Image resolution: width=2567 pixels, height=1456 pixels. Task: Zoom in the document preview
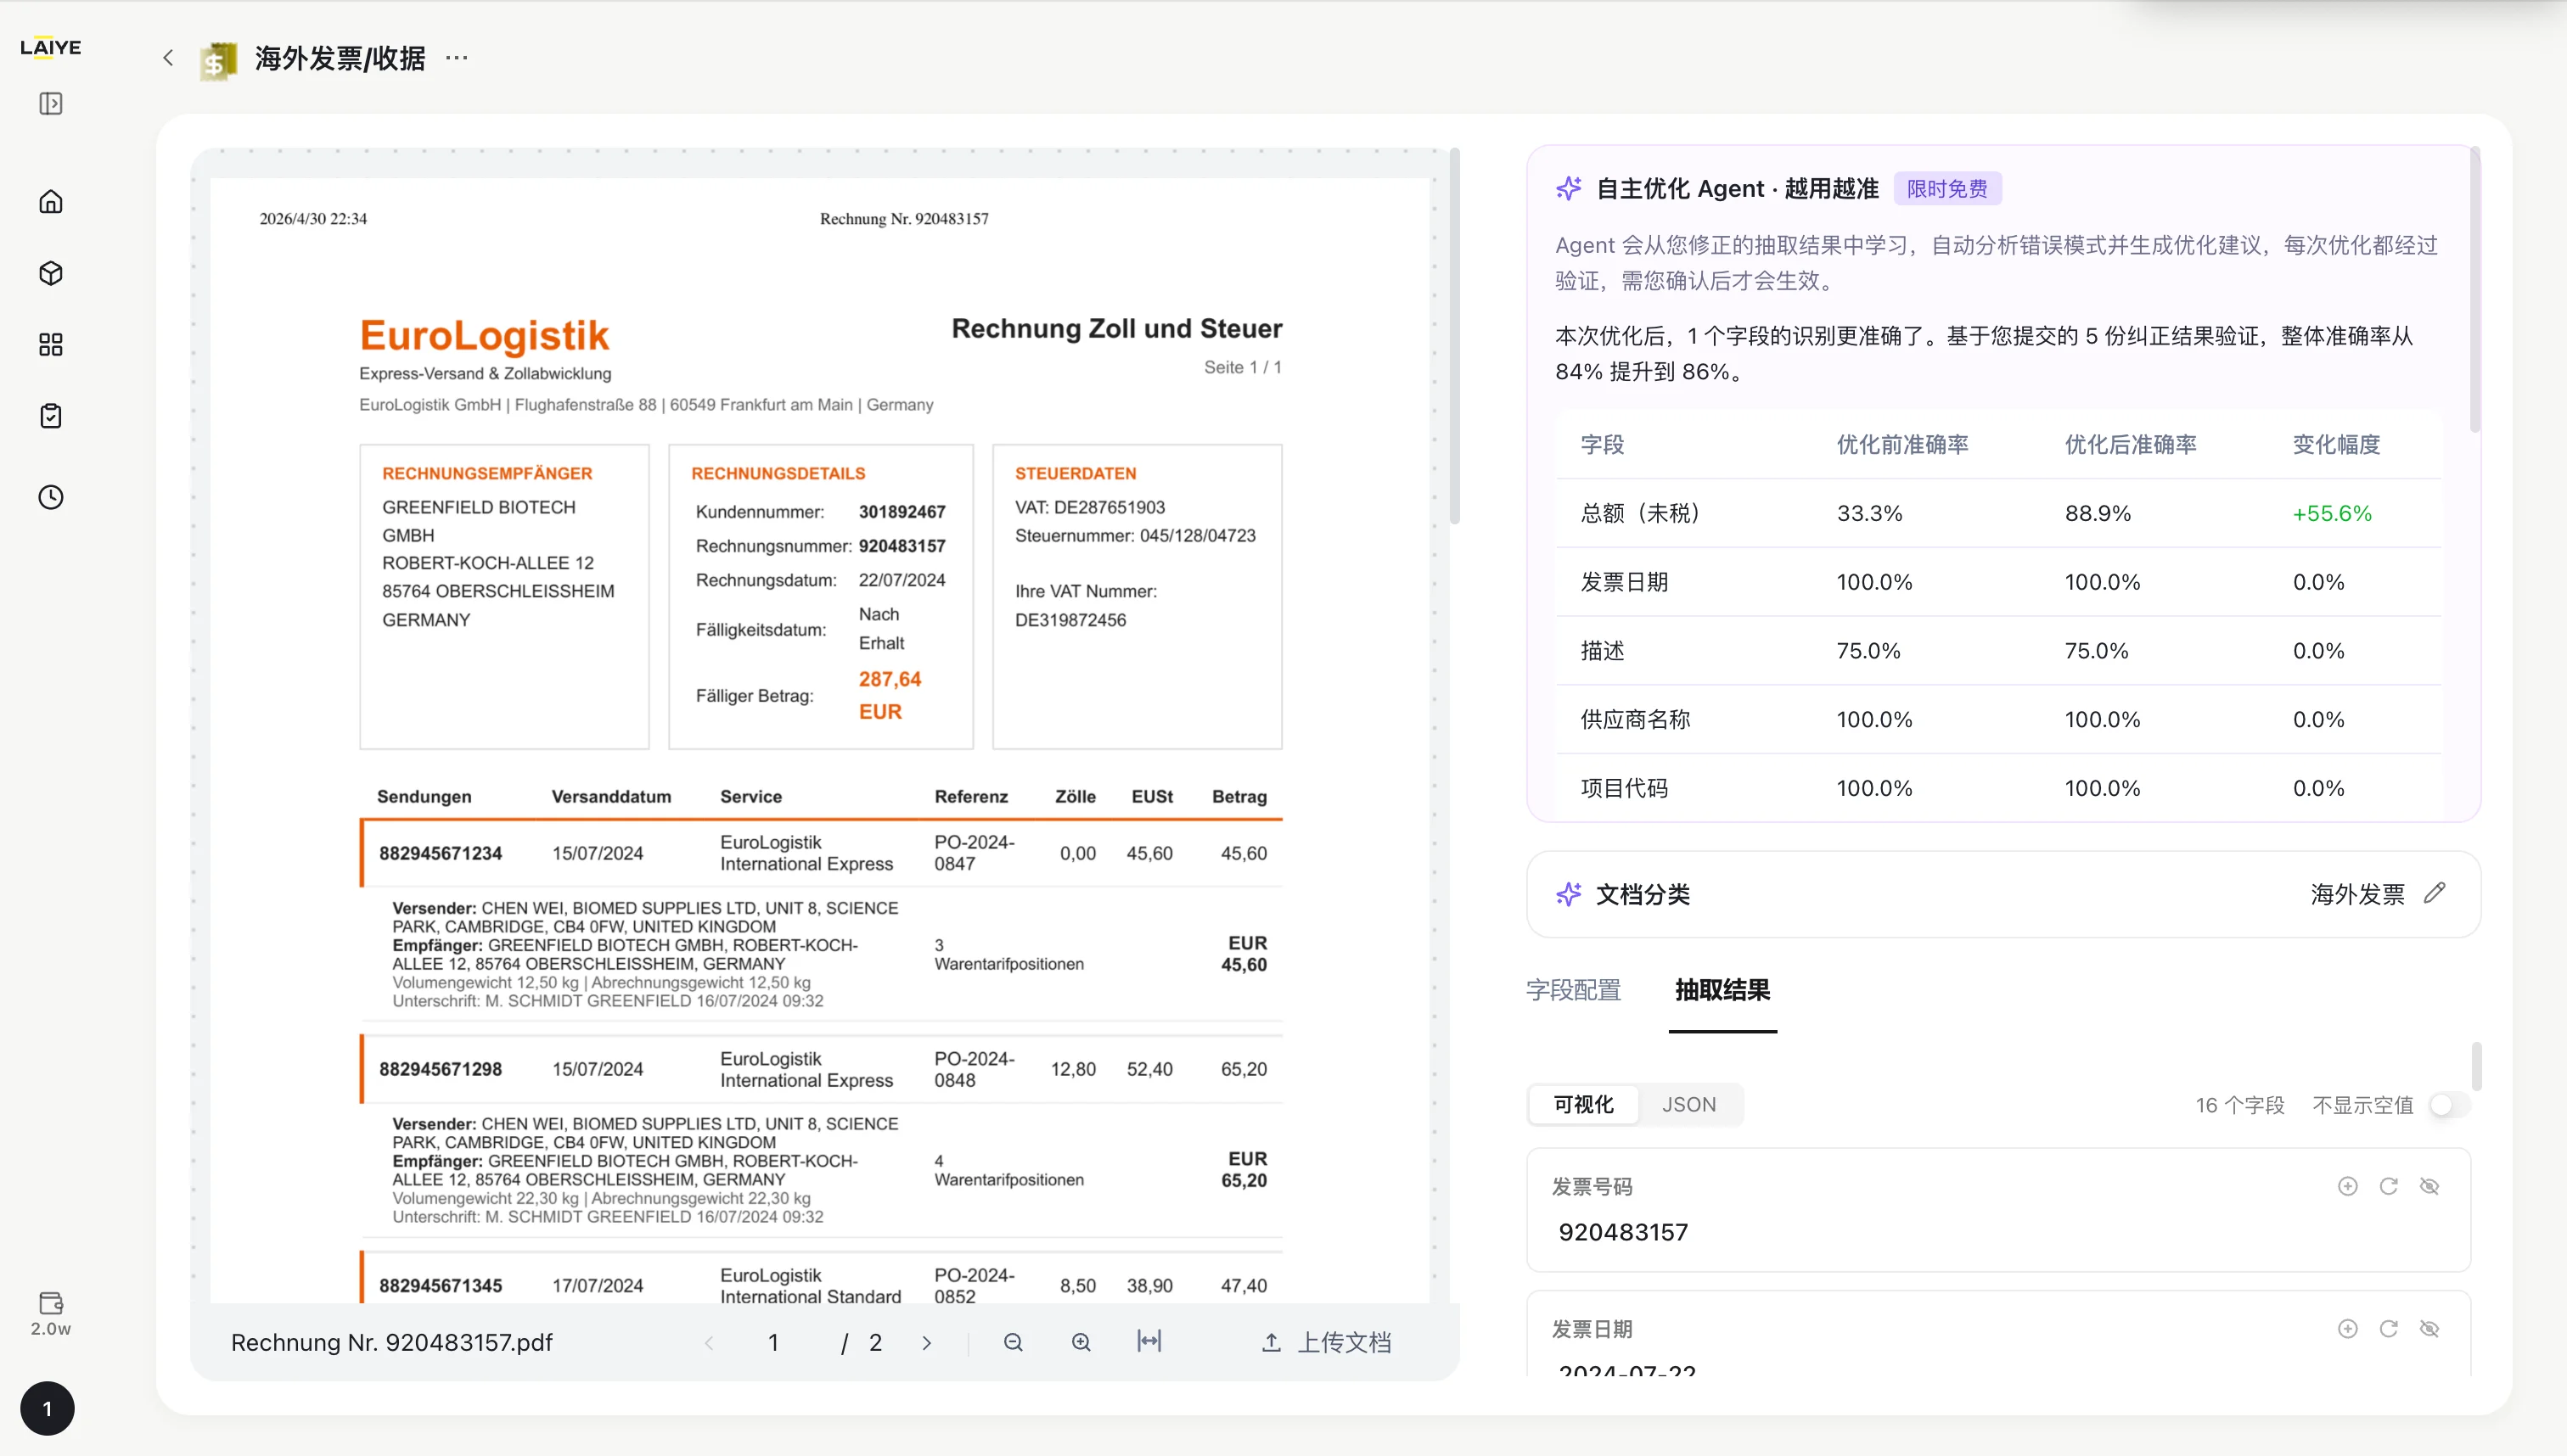(1081, 1342)
